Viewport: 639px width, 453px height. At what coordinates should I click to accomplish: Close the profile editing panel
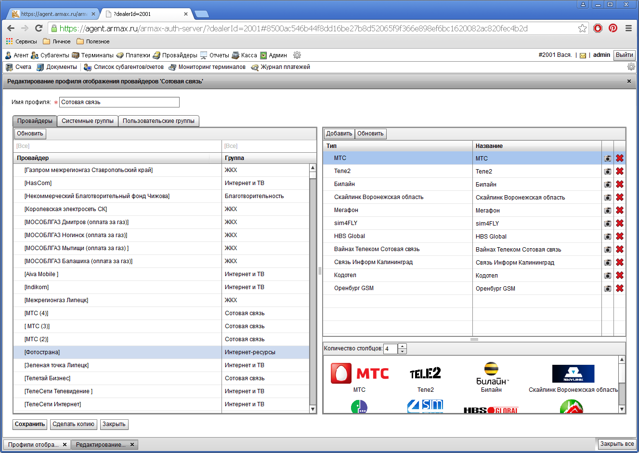[629, 81]
